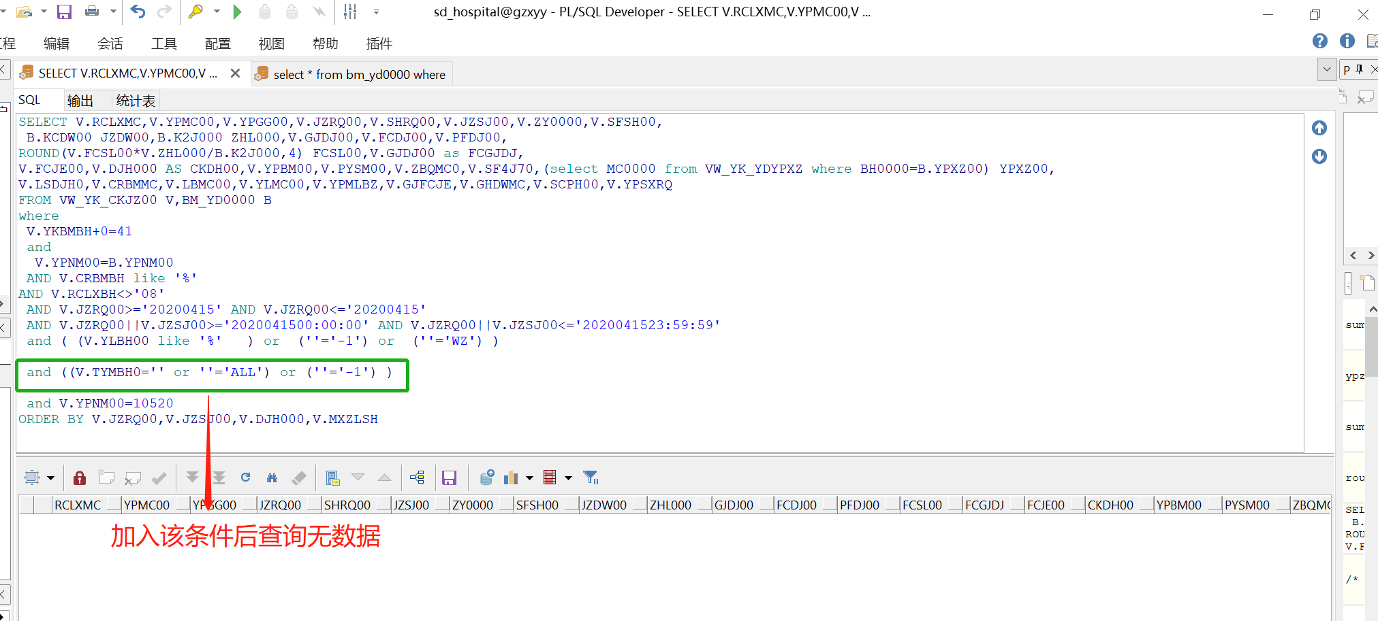
Task: Redo the last undone edit
Action: 164,12
